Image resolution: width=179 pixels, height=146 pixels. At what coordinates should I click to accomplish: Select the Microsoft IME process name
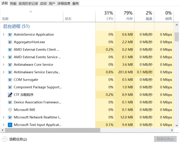point(25,110)
